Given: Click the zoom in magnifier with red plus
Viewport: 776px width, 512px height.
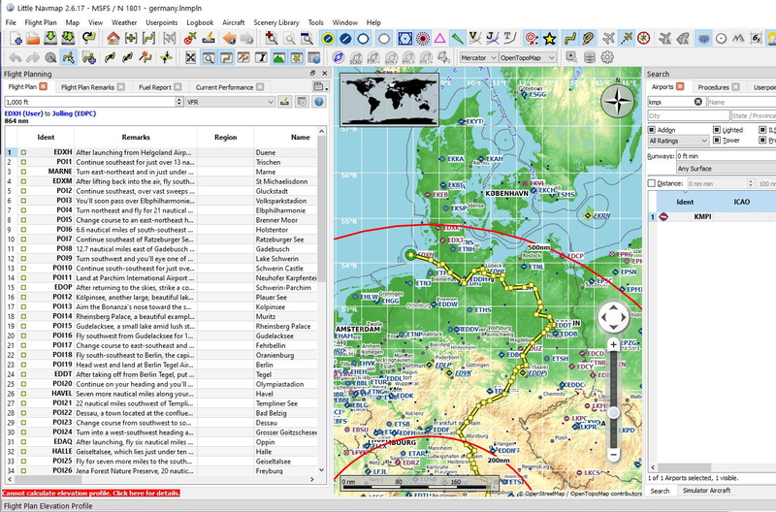Looking at the screenshot, I should (x=272, y=38).
